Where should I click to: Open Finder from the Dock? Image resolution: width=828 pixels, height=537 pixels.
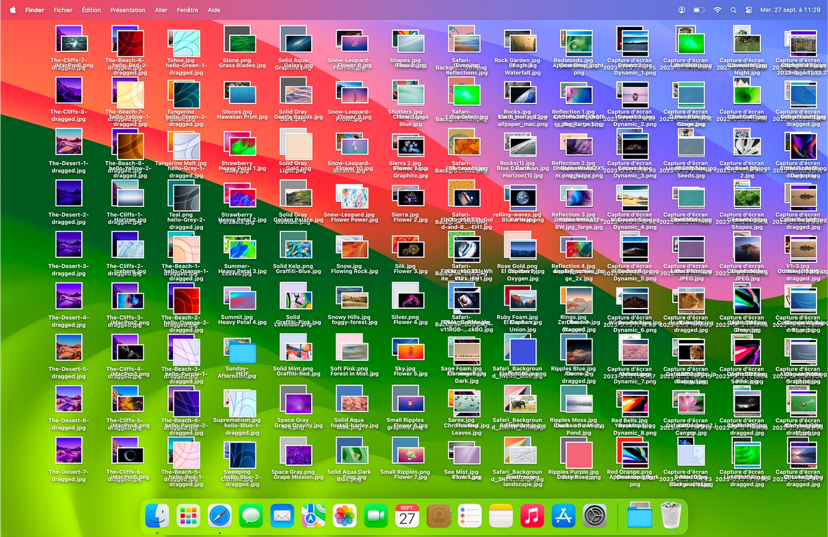point(157,516)
